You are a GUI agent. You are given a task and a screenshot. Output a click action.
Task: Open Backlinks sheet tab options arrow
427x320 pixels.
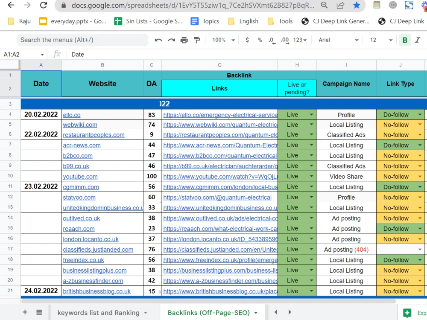[256, 313]
